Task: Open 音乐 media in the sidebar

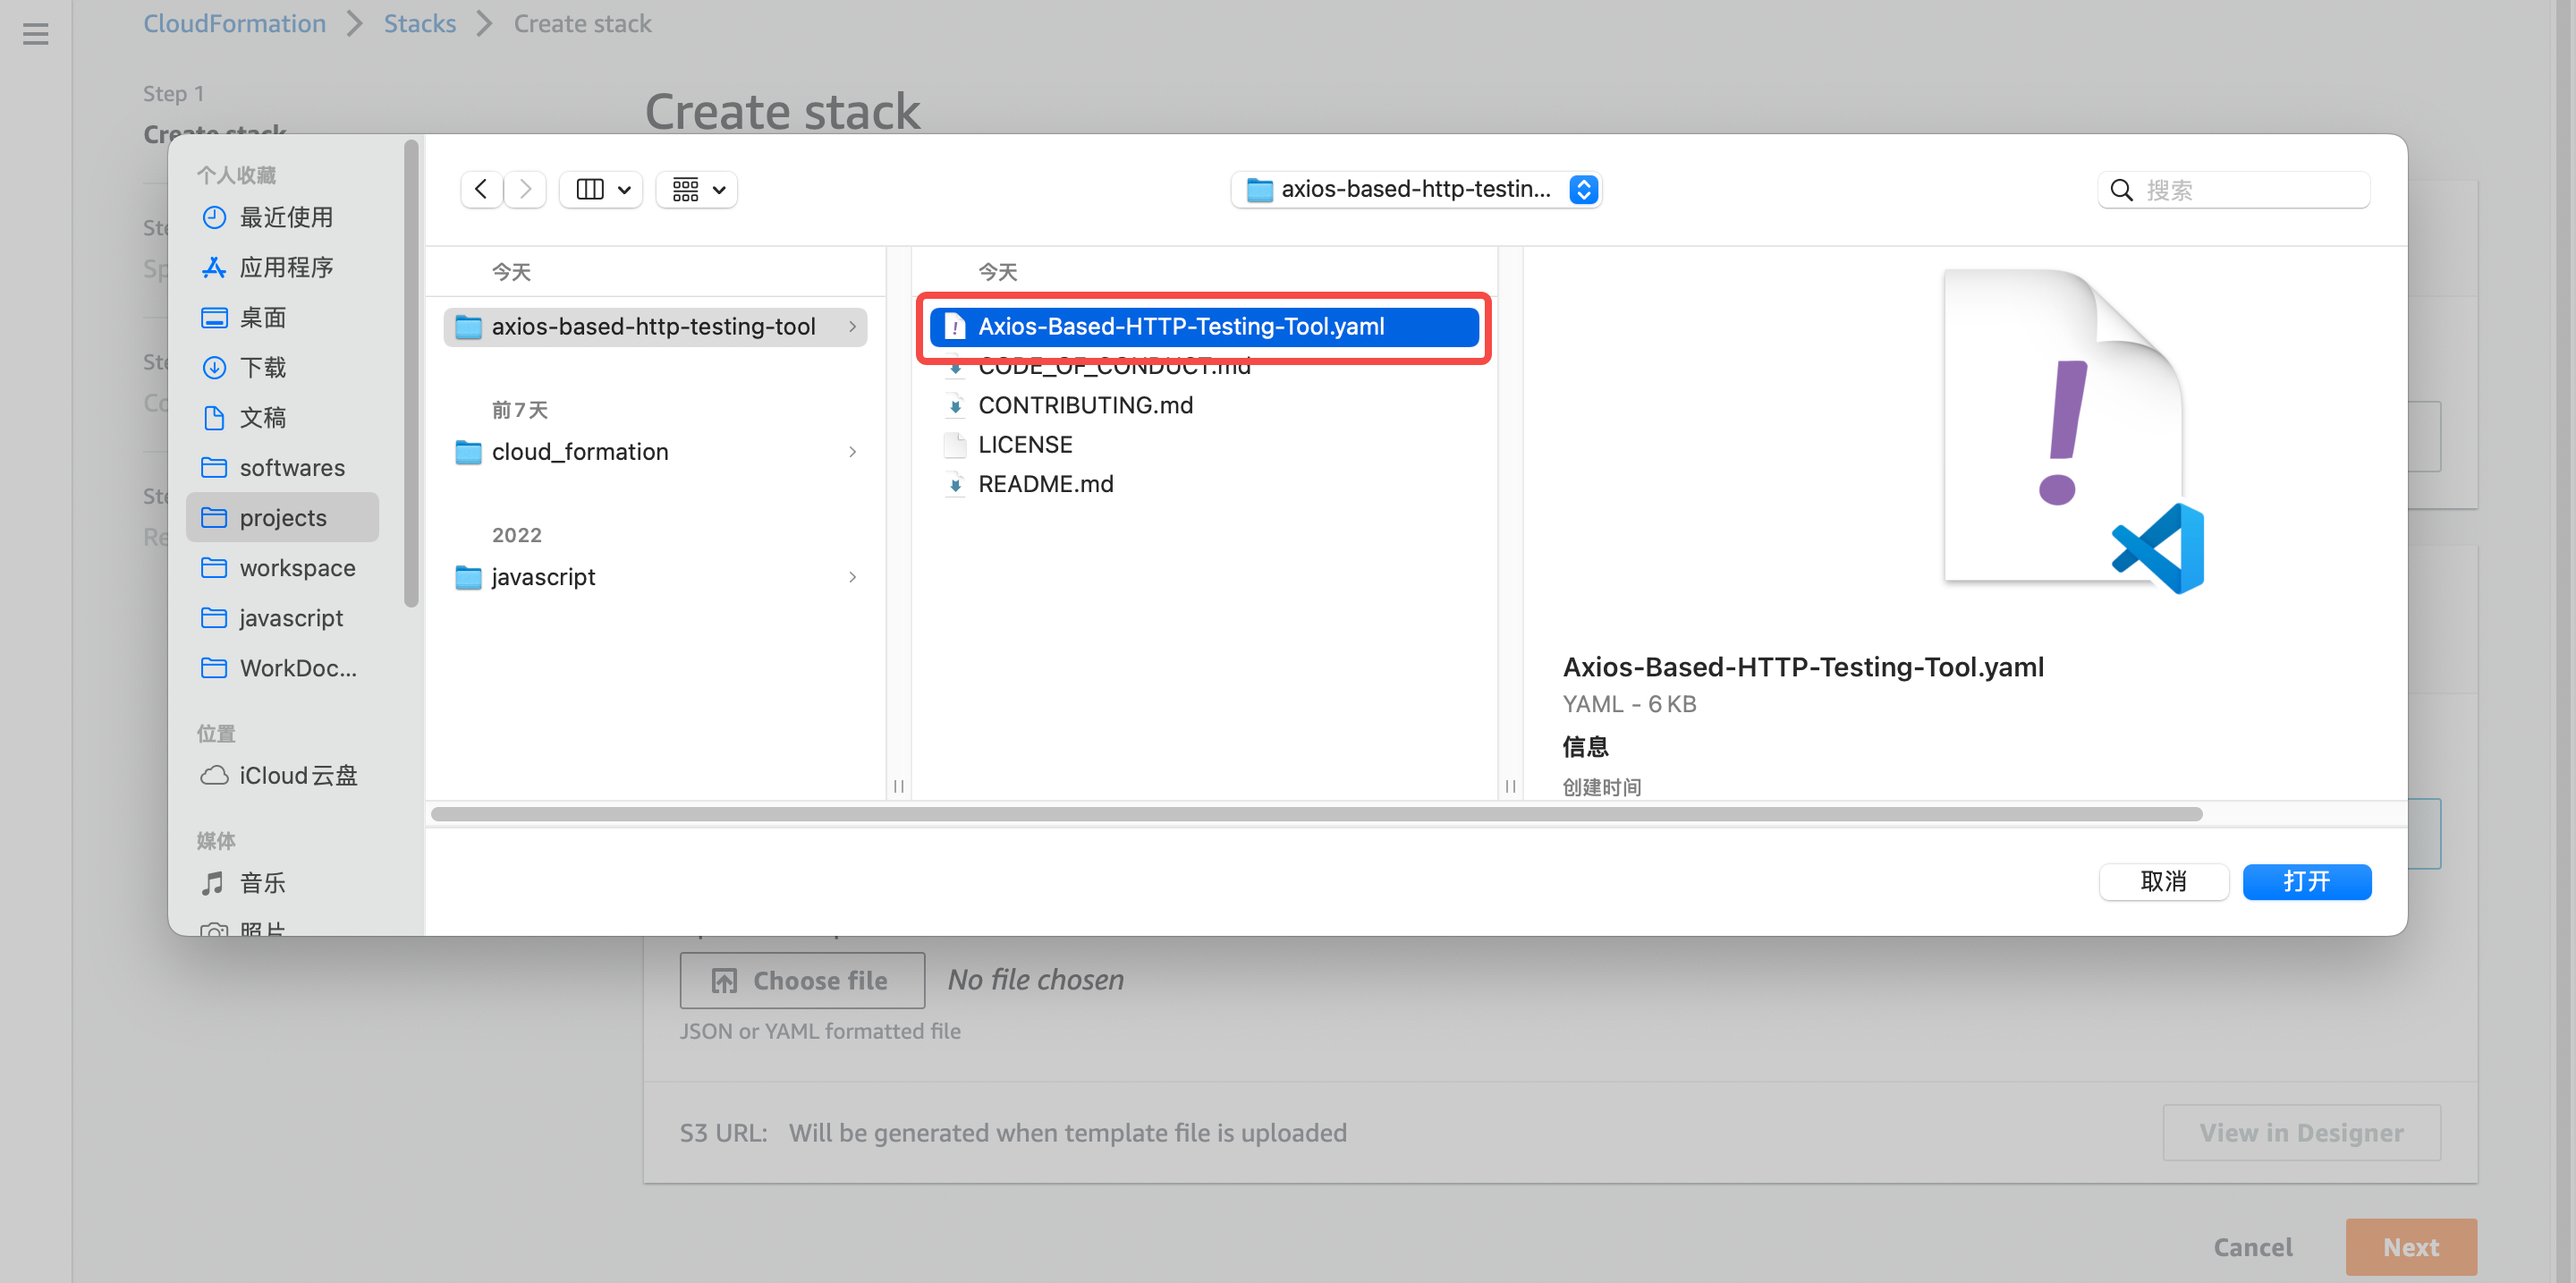Action: click(282, 882)
